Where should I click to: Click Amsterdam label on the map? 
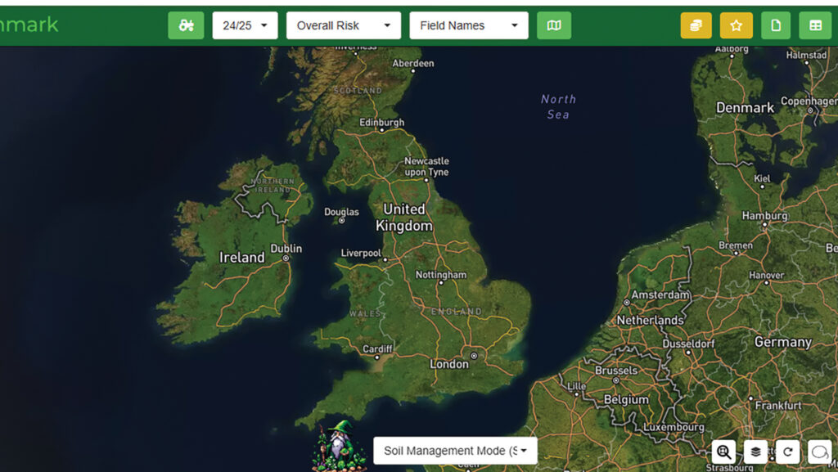point(660,294)
